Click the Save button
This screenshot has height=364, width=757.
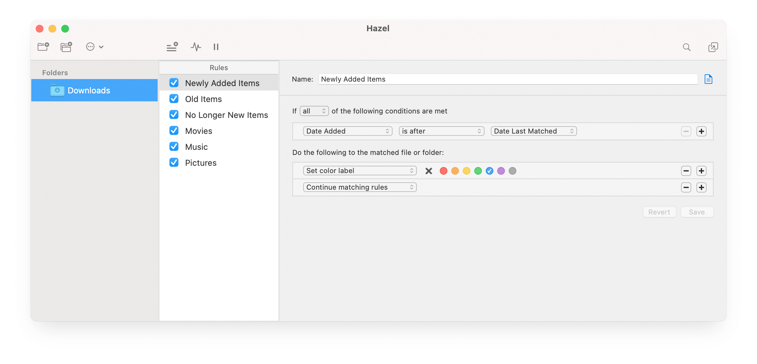pos(697,212)
